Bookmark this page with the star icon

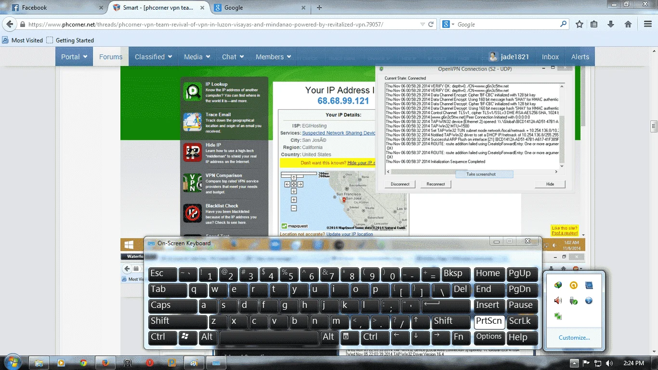[x=579, y=24]
